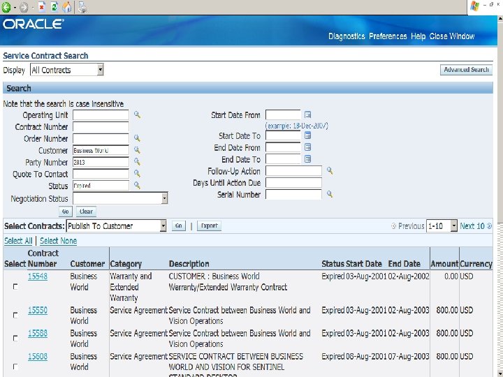Viewport: 503px width, 377px height.
Task: Open contract number 15548 link
Action: pos(38,276)
